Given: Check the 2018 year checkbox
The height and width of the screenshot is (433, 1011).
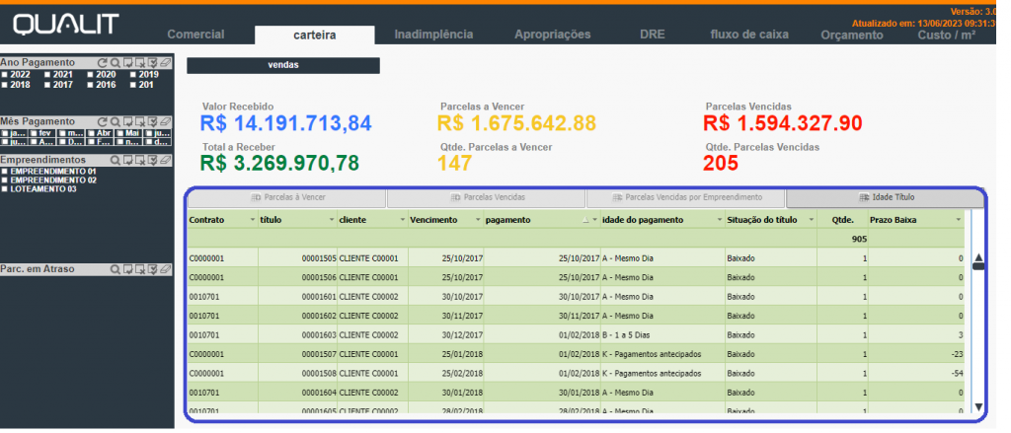Looking at the screenshot, I should 5,85.
